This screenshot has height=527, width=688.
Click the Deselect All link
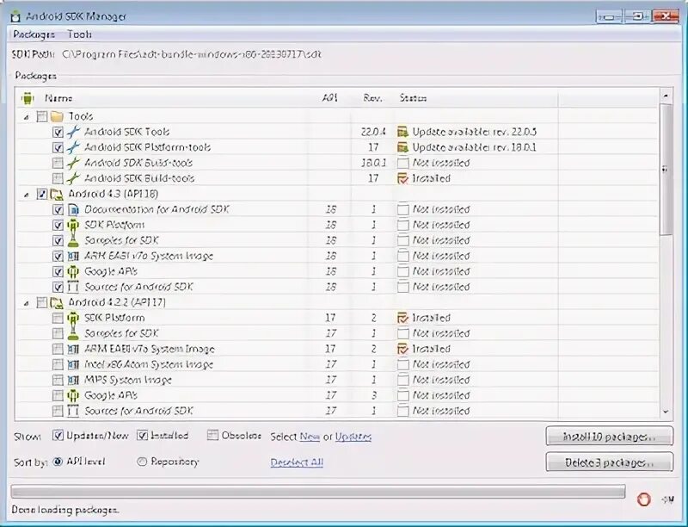point(297,462)
